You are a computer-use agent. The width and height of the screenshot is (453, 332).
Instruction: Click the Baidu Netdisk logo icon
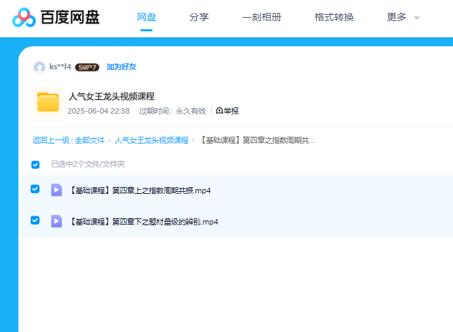(x=25, y=18)
